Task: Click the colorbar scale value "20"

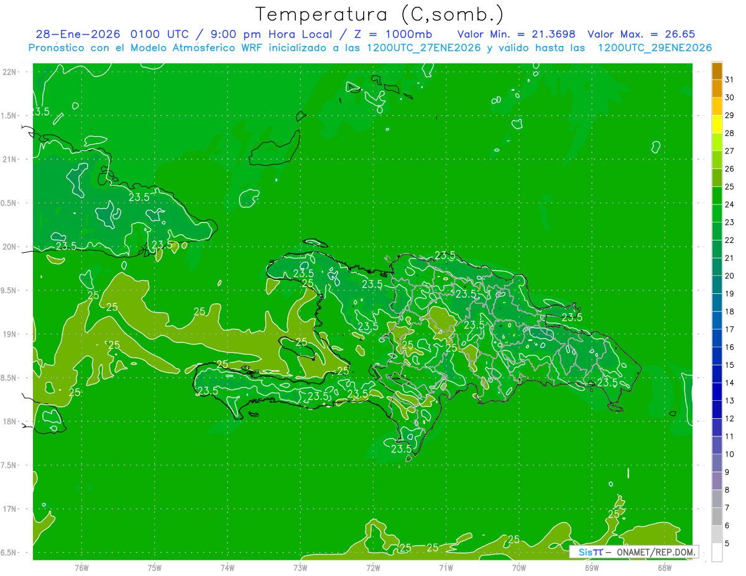Action: [730, 276]
